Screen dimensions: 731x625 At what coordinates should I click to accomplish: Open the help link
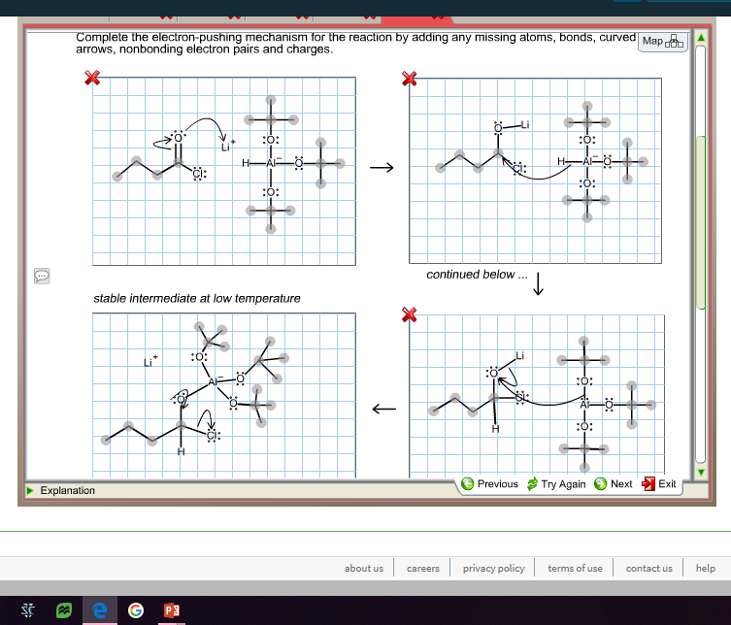point(706,568)
